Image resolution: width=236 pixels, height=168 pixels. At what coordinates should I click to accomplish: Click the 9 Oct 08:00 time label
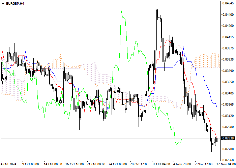31,164
